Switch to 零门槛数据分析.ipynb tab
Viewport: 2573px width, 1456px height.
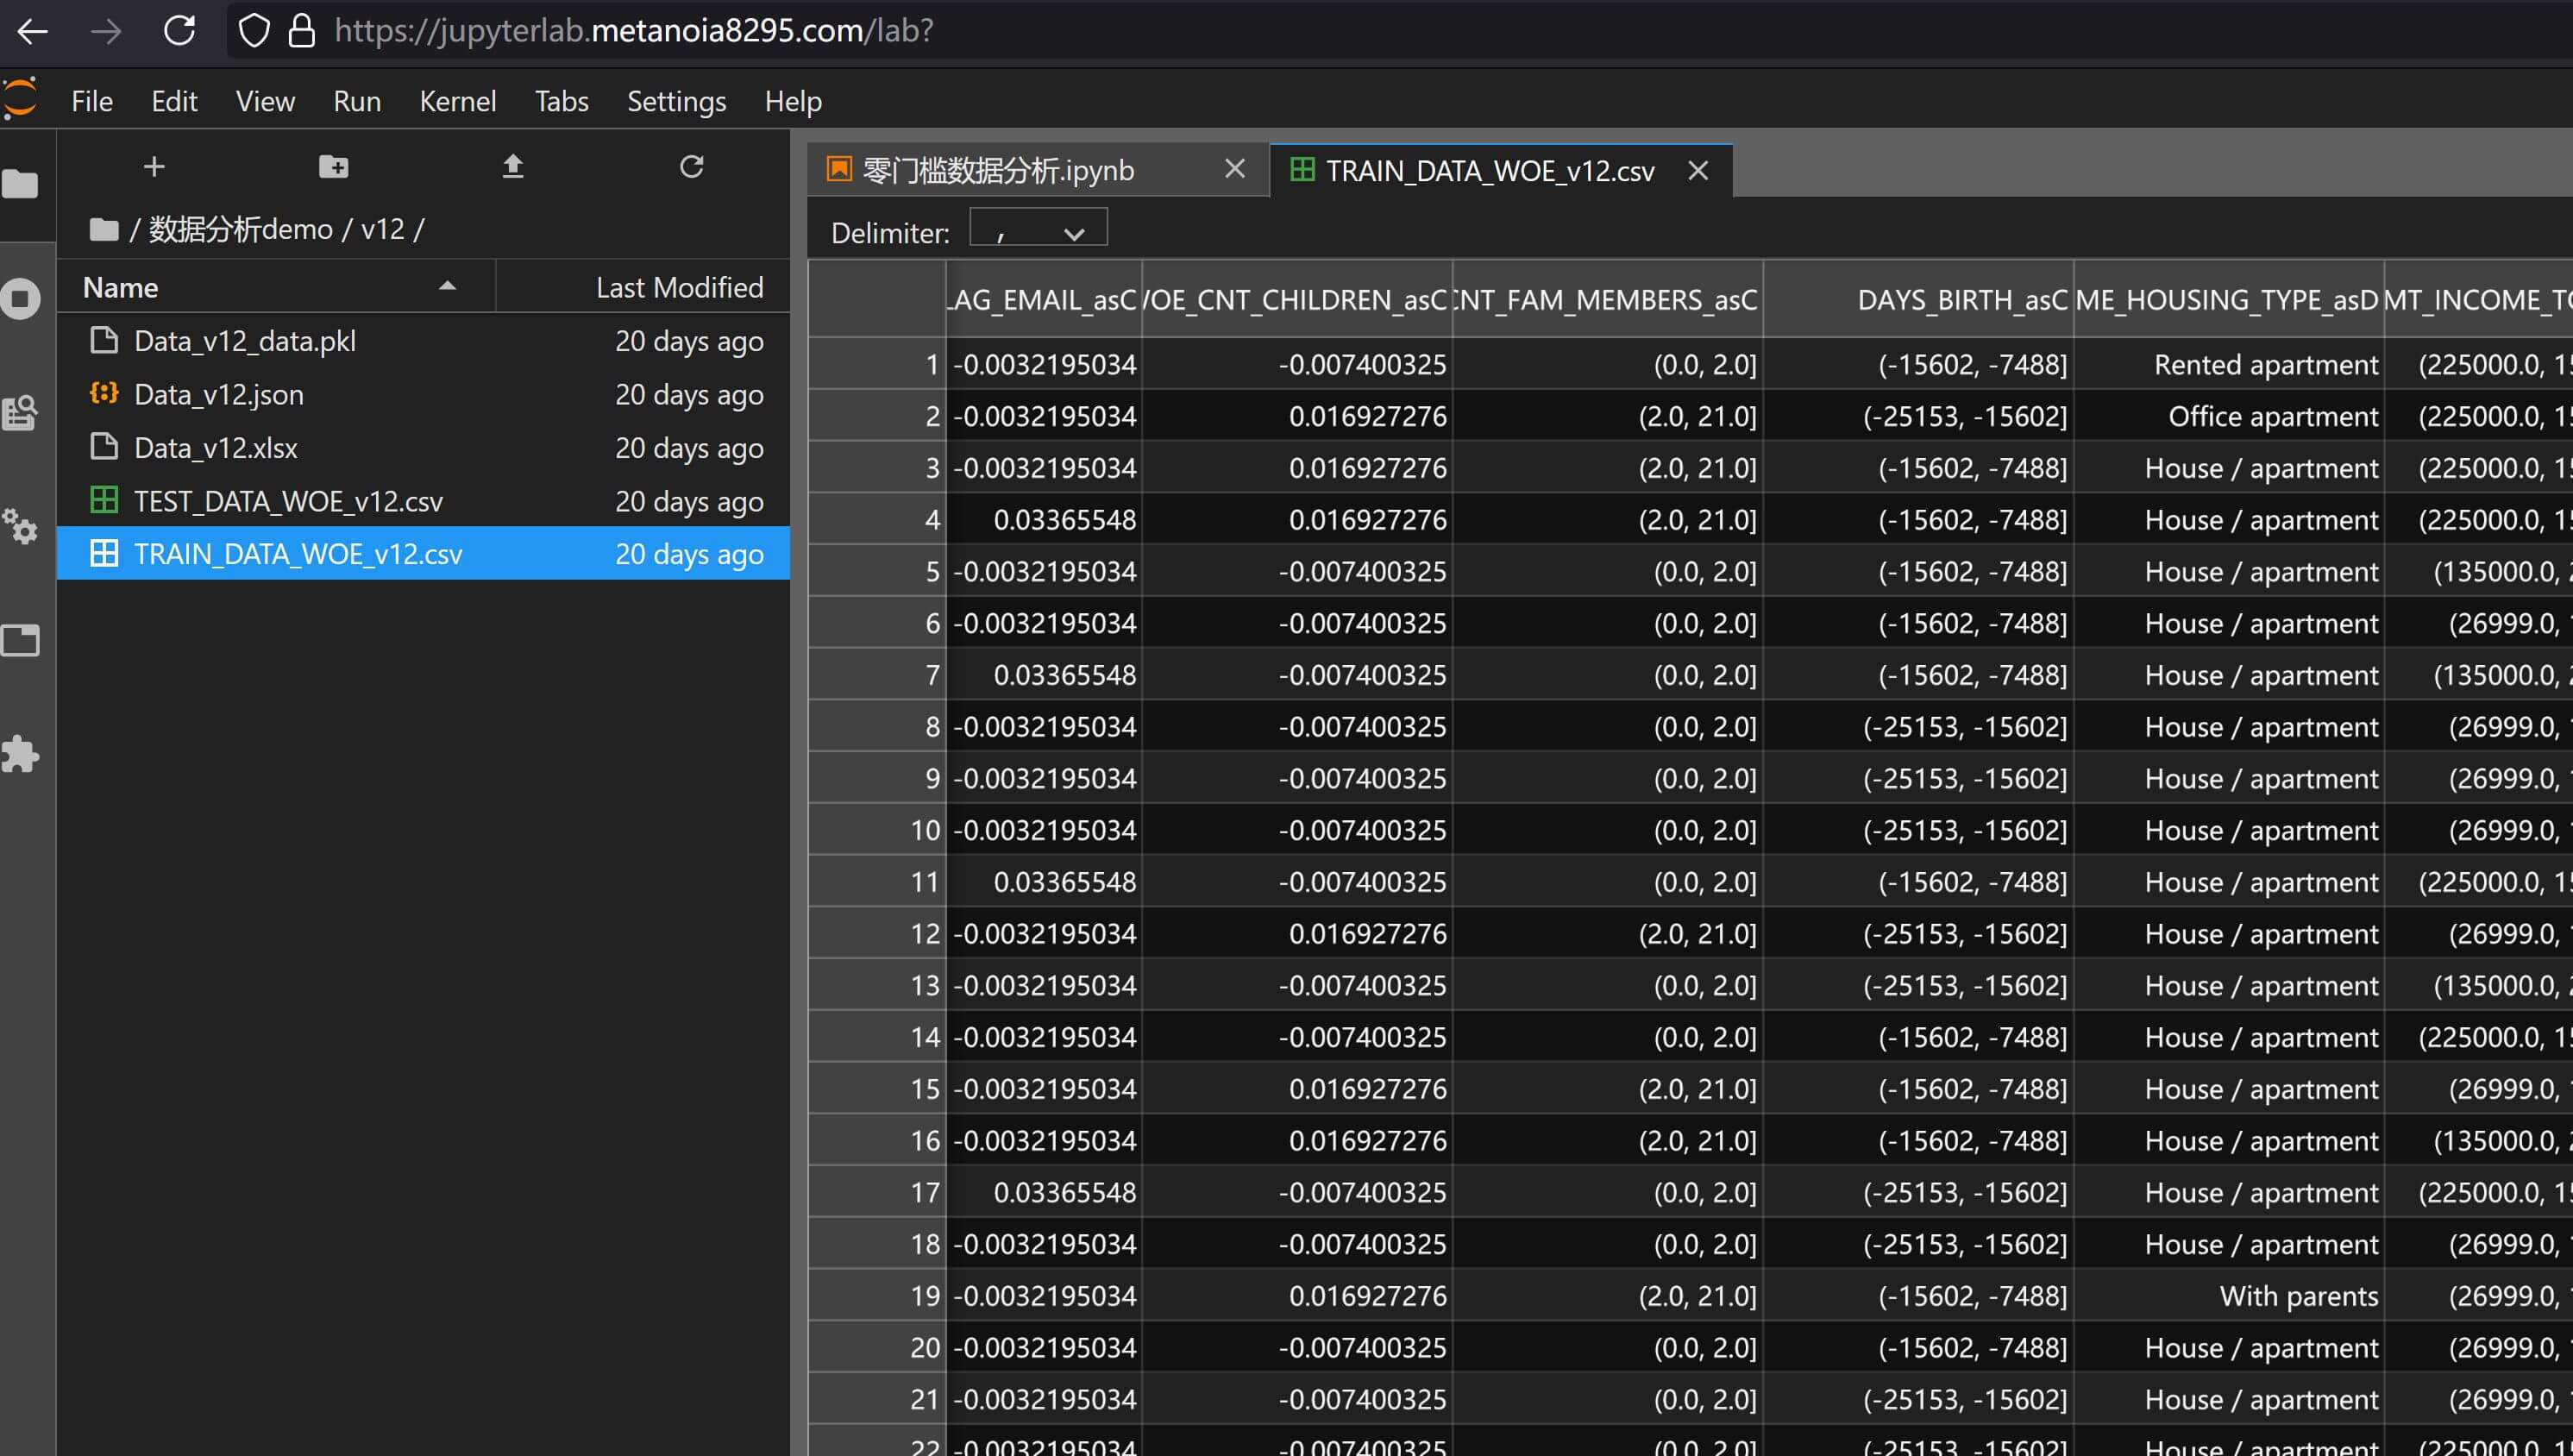click(998, 171)
